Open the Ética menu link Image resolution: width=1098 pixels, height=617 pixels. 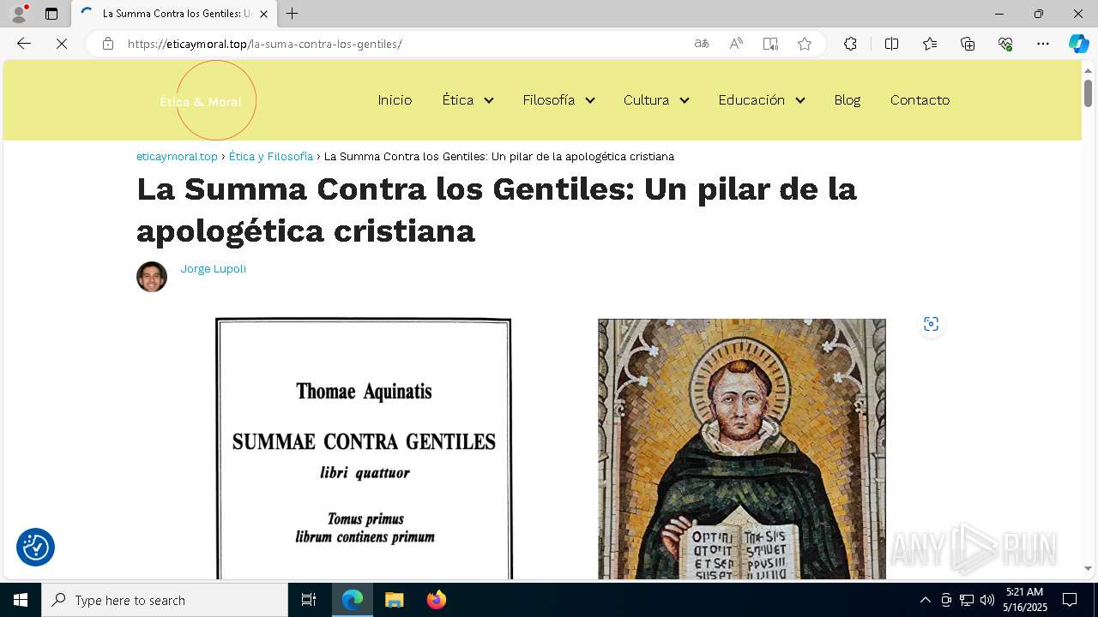click(x=458, y=100)
